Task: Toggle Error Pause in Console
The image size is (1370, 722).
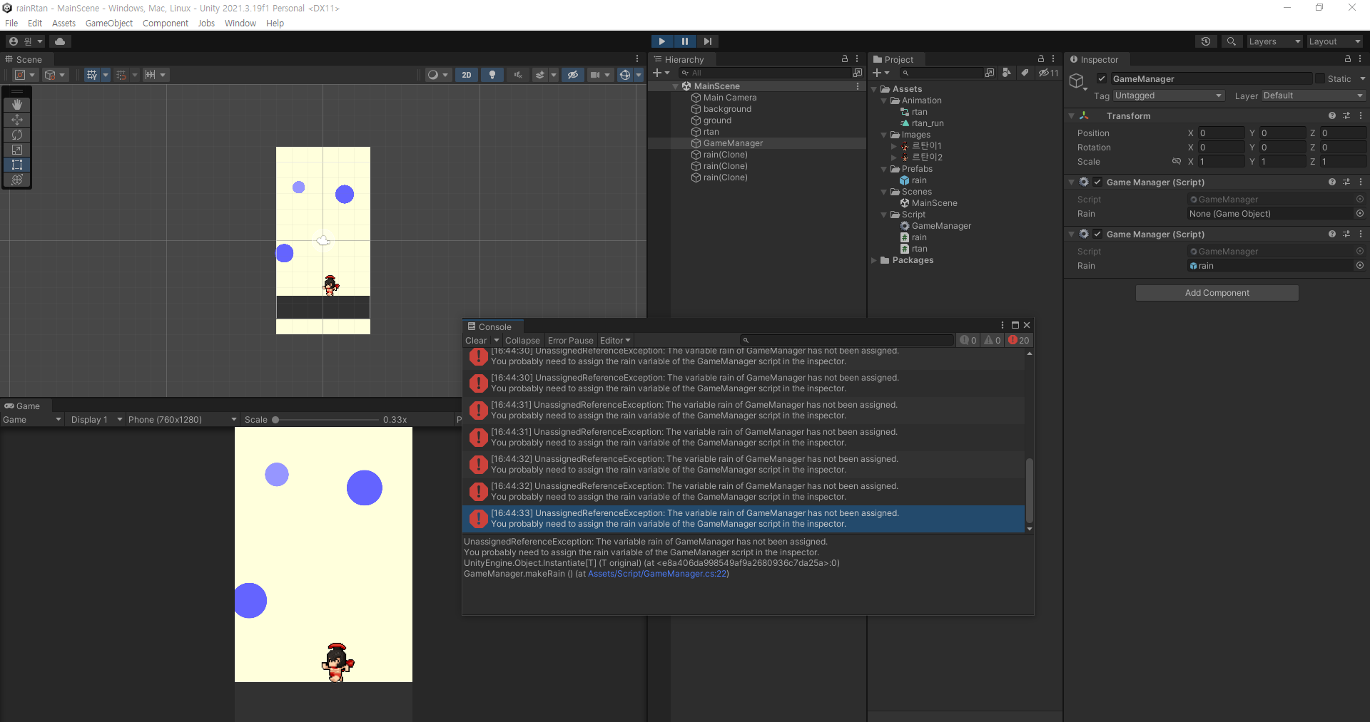Action: pos(570,340)
